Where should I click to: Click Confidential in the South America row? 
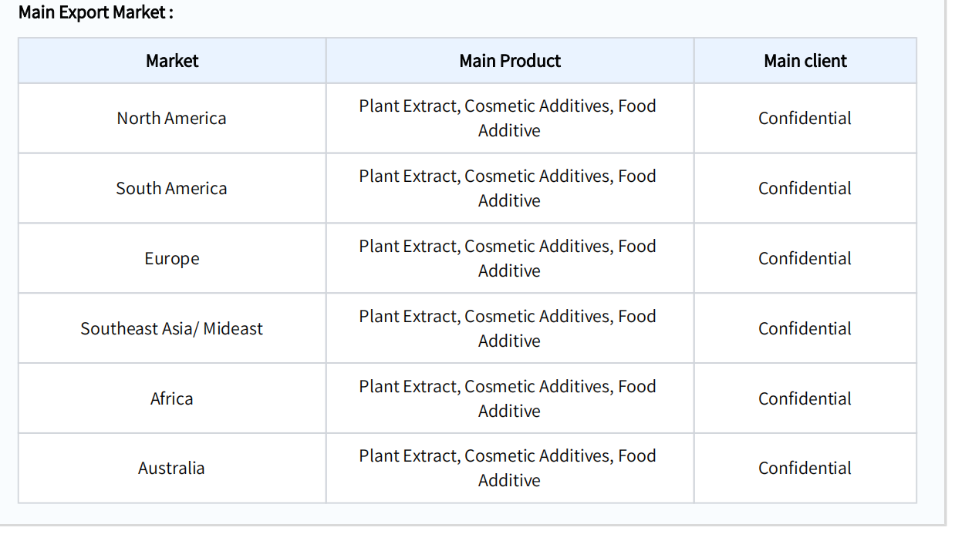805,189
